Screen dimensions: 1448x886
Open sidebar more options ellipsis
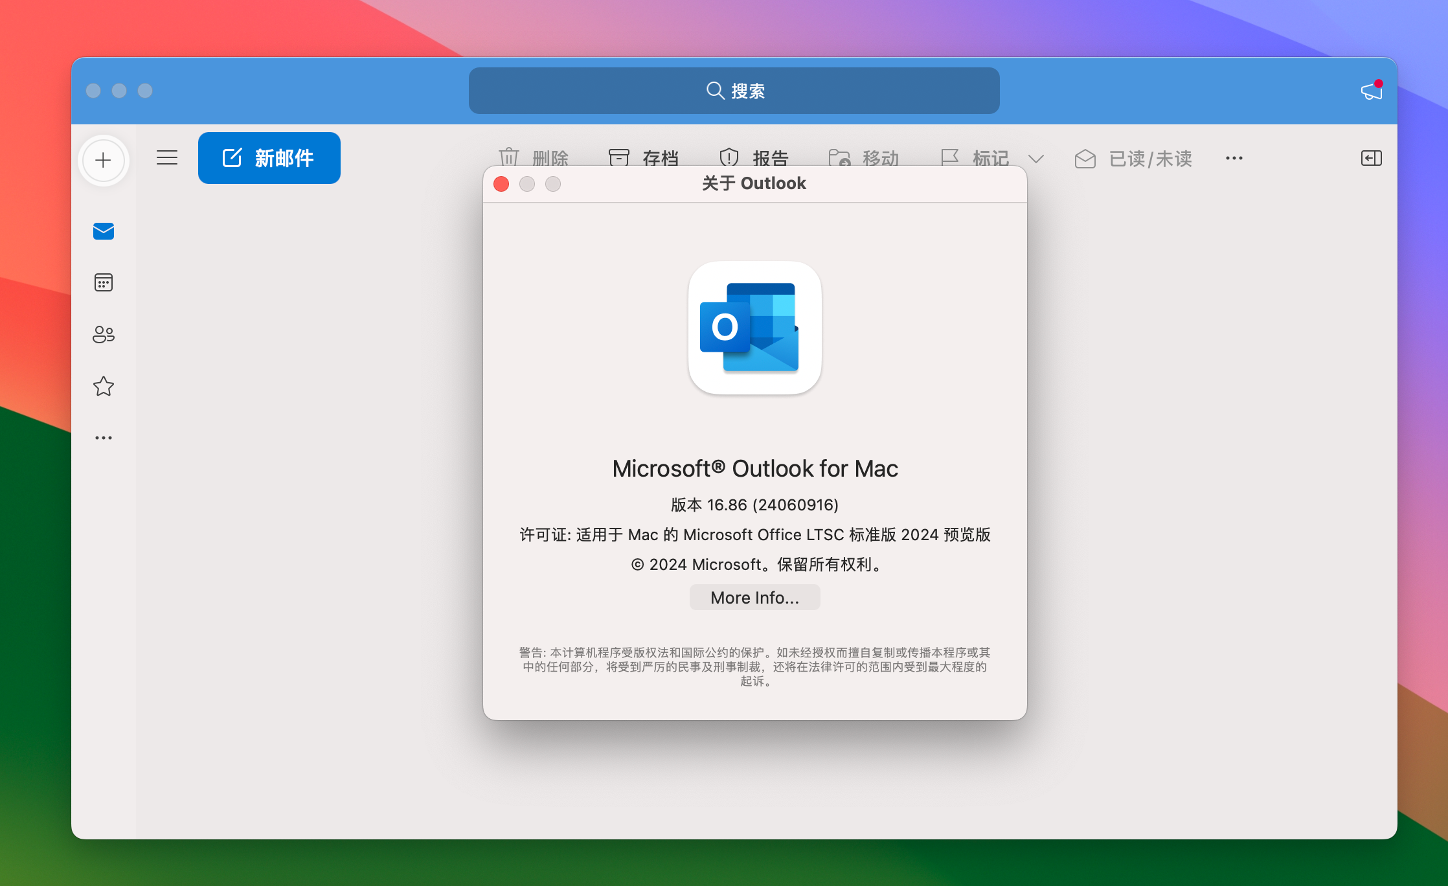[x=104, y=438]
